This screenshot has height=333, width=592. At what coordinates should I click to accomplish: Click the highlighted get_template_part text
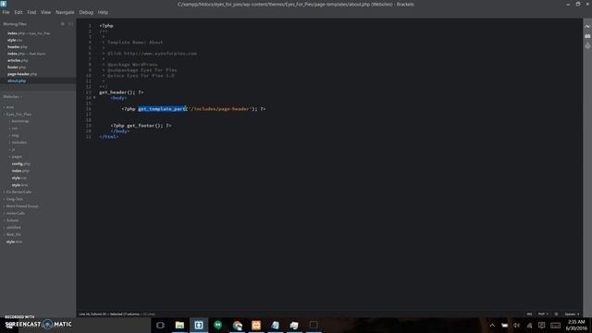(x=162, y=109)
